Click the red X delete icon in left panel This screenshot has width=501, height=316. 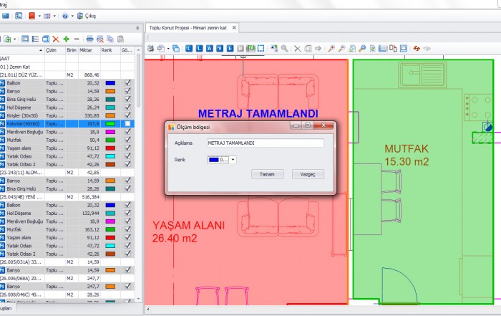tap(55, 39)
